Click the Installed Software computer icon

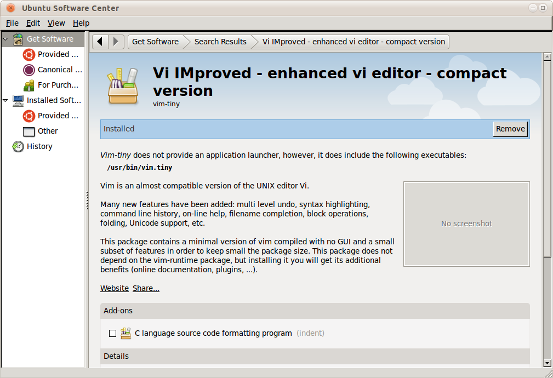point(18,100)
